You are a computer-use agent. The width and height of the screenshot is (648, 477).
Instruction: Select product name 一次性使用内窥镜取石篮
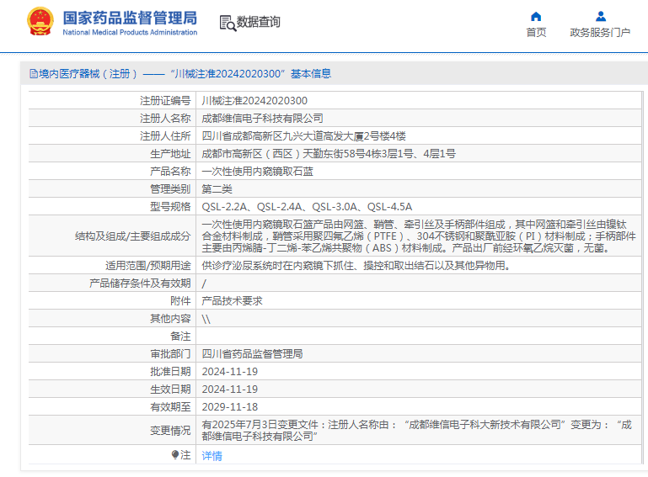[257, 172]
